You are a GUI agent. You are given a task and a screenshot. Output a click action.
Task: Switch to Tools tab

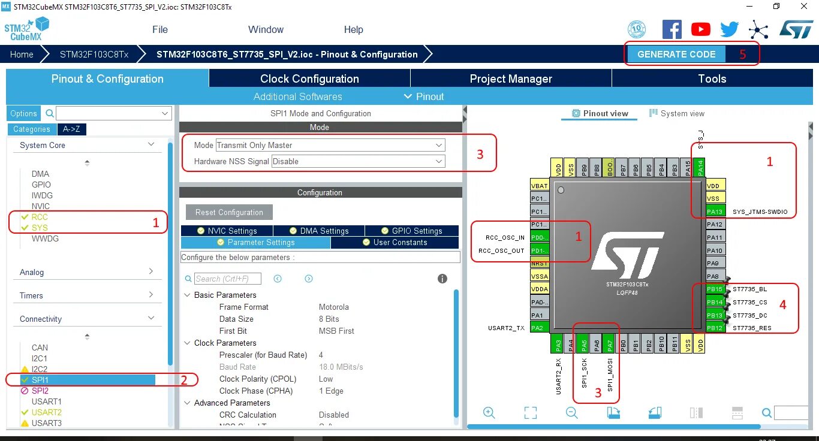click(712, 78)
